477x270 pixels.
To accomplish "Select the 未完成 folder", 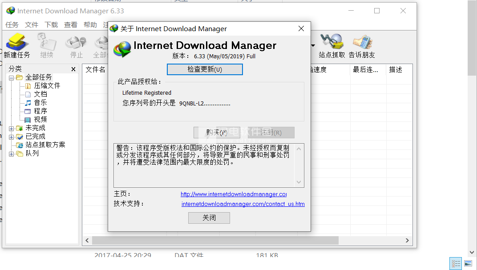I will tap(35, 128).
